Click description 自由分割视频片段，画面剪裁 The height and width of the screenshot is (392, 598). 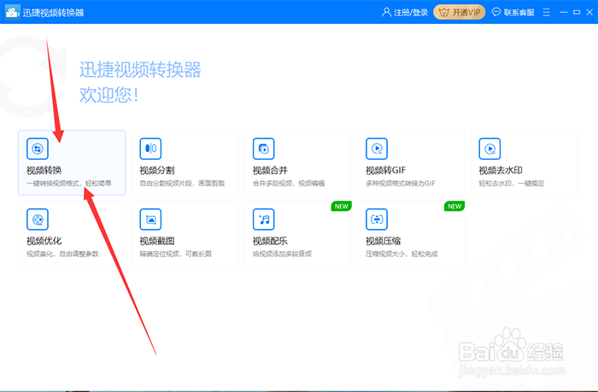pos(182,184)
